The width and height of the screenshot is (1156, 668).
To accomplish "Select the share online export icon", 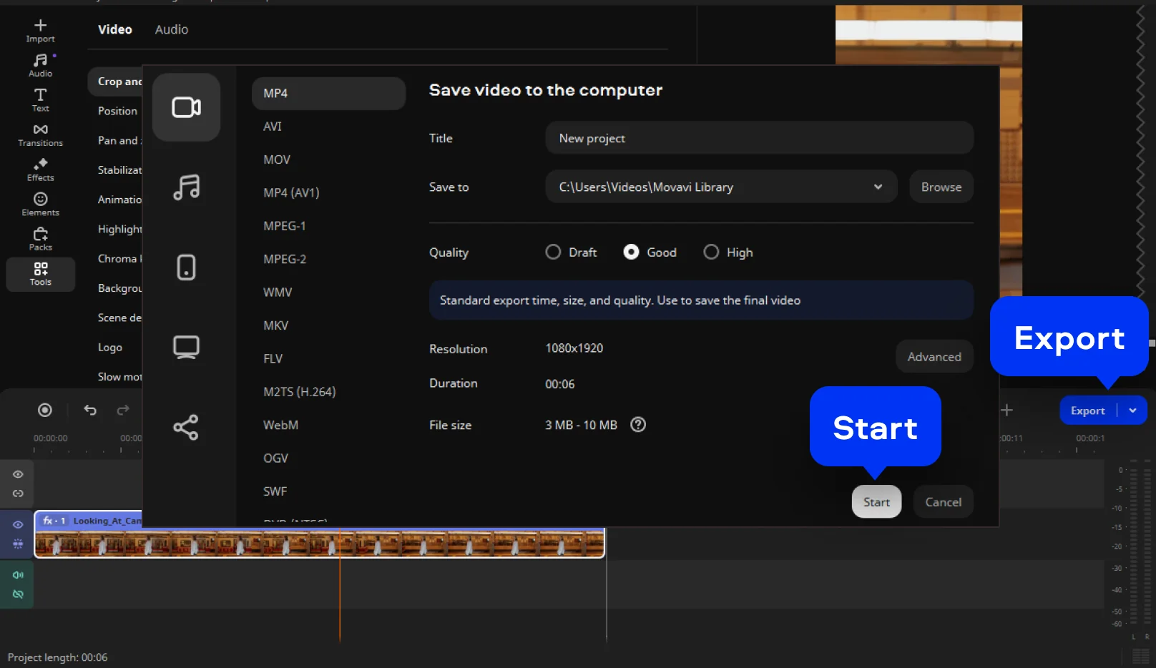I will (x=186, y=428).
